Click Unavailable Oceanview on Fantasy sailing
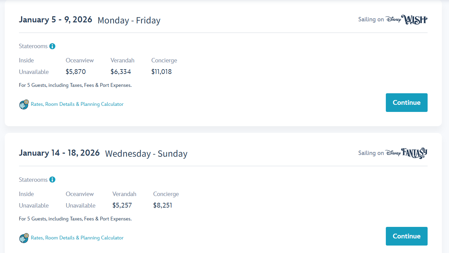 80,206
